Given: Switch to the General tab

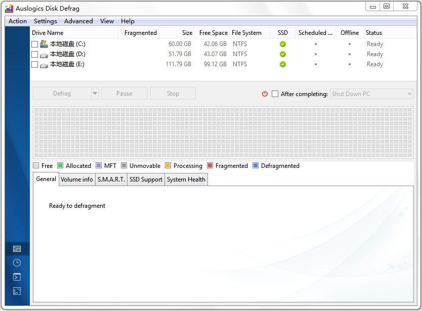Looking at the screenshot, I should tap(46, 179).
